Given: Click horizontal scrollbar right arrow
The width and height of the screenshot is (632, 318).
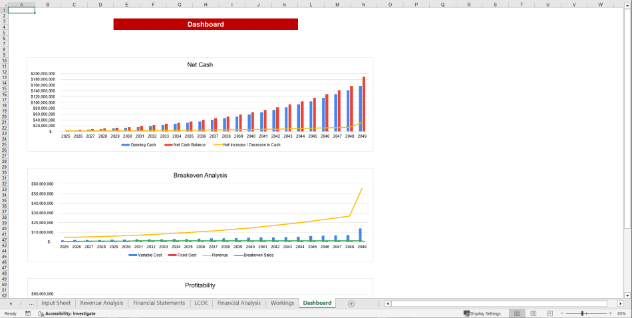Looking at the screenshot, I should pyautogui.click(x=619, y=303).
